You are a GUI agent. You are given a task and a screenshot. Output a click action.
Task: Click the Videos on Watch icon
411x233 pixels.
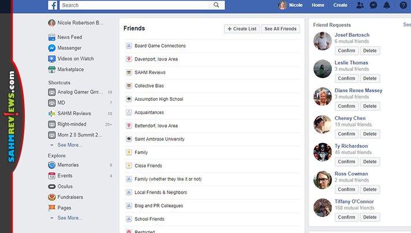51,59
